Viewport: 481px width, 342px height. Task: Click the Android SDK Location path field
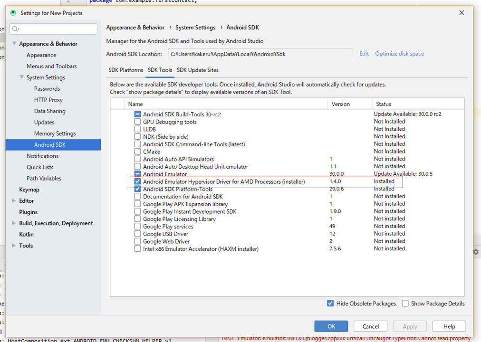tap(260, 54)
